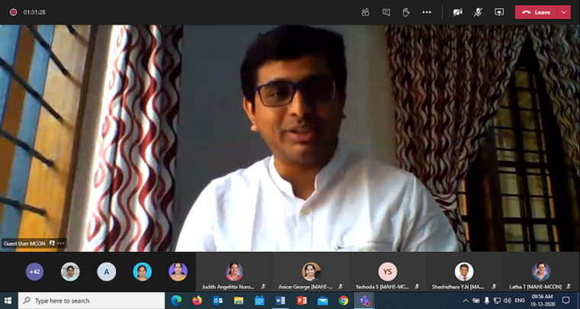Unmute the microphone
Viewport: 580px width, 309px height.
[478, 12]
